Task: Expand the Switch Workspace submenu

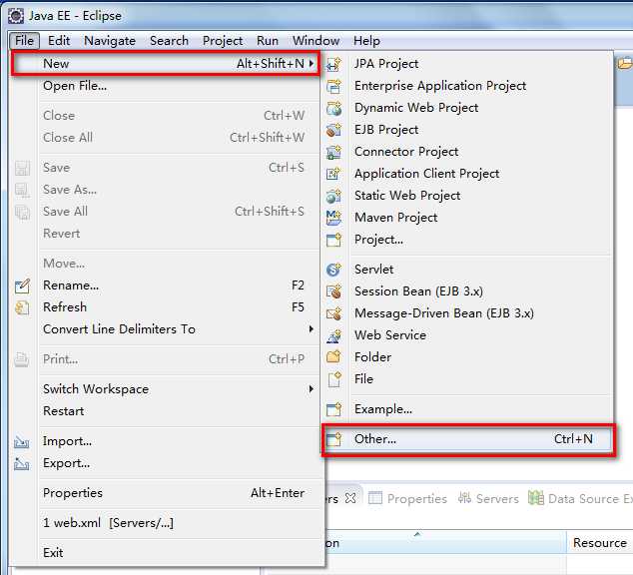Action: point(312,389)
